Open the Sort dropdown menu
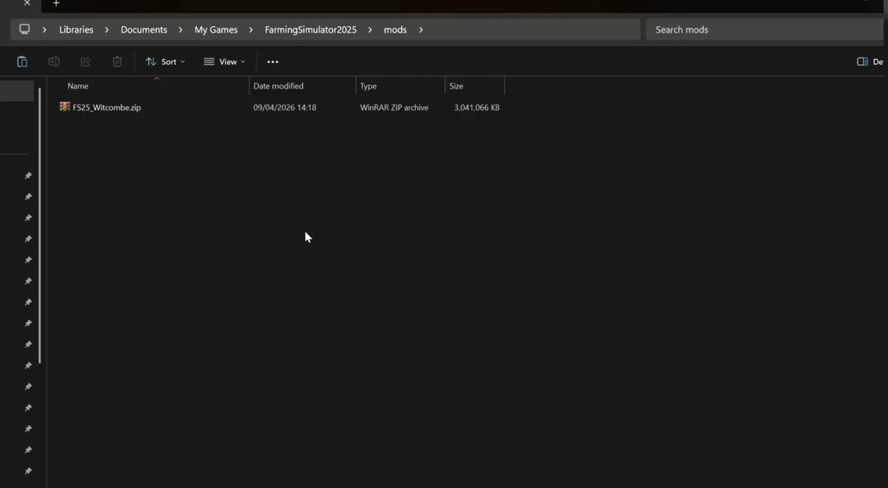 tap(165, 62)
